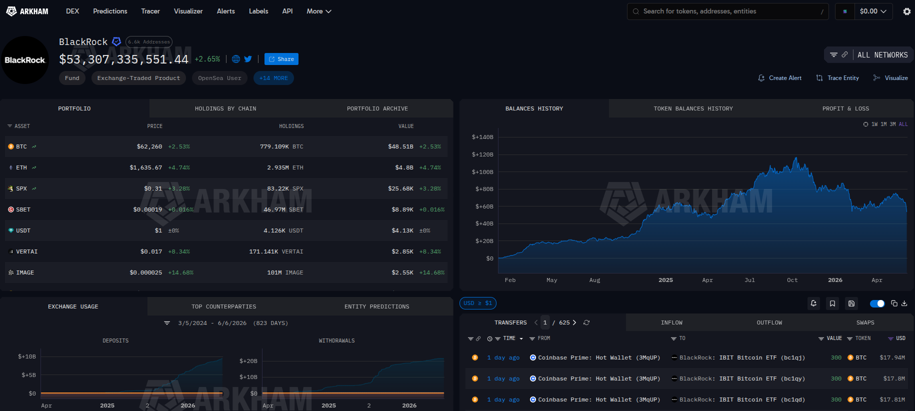
Task: Click the clock time-format icon in transfers header
Action: click(x=490, y=338)
